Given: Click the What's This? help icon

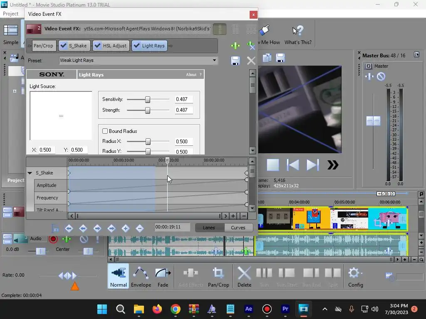Looking at the screenshot, I should pos(298,35).
